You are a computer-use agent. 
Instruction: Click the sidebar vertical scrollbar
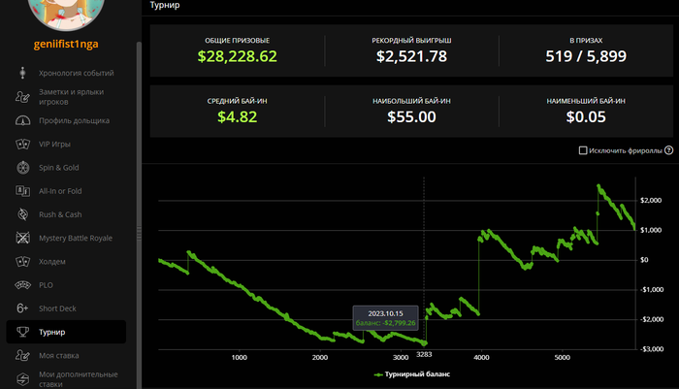click(x=139, y=214)
